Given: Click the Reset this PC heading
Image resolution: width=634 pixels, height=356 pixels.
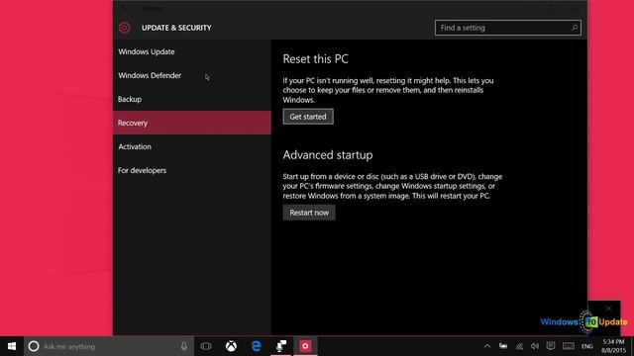Looking at the screenshot, I should coord(315,59).
